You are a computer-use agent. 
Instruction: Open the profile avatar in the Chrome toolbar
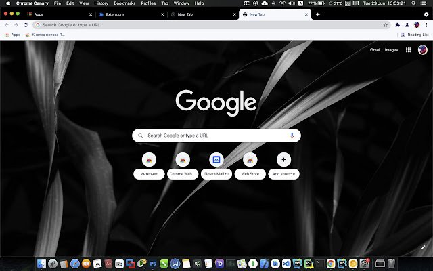click(x=417, y=25)
